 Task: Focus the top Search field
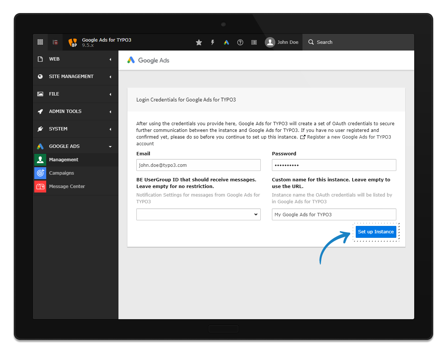pos(358,42)
